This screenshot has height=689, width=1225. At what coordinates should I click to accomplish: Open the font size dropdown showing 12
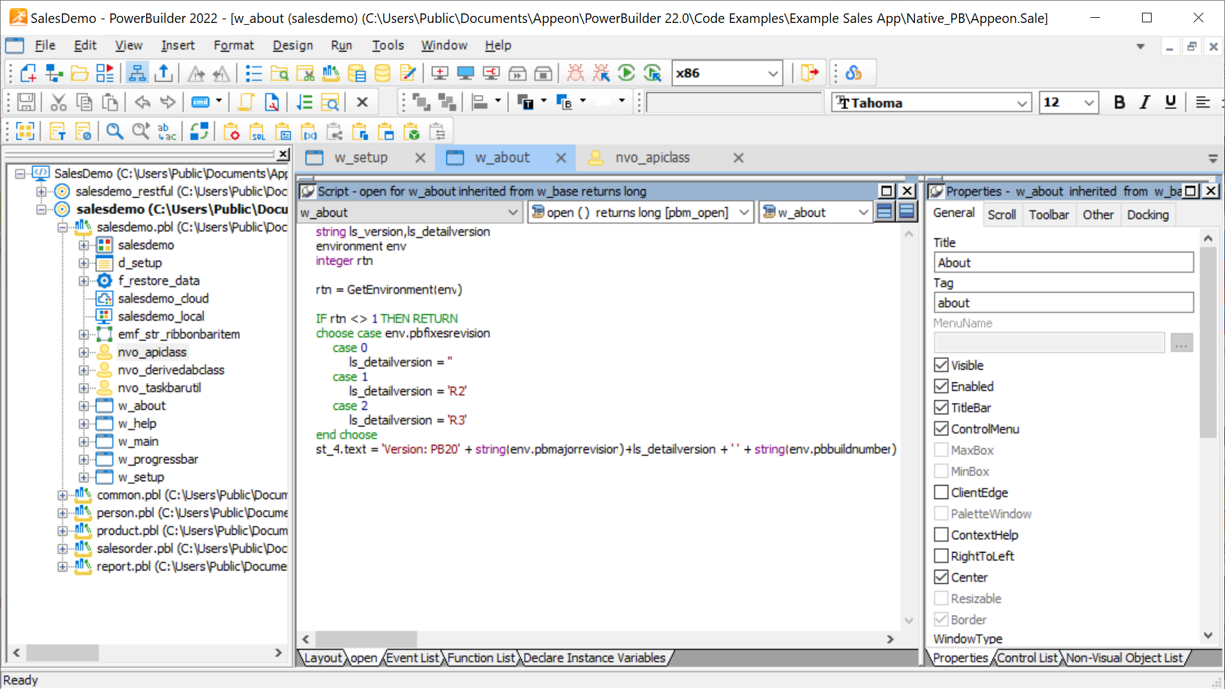1088,103
